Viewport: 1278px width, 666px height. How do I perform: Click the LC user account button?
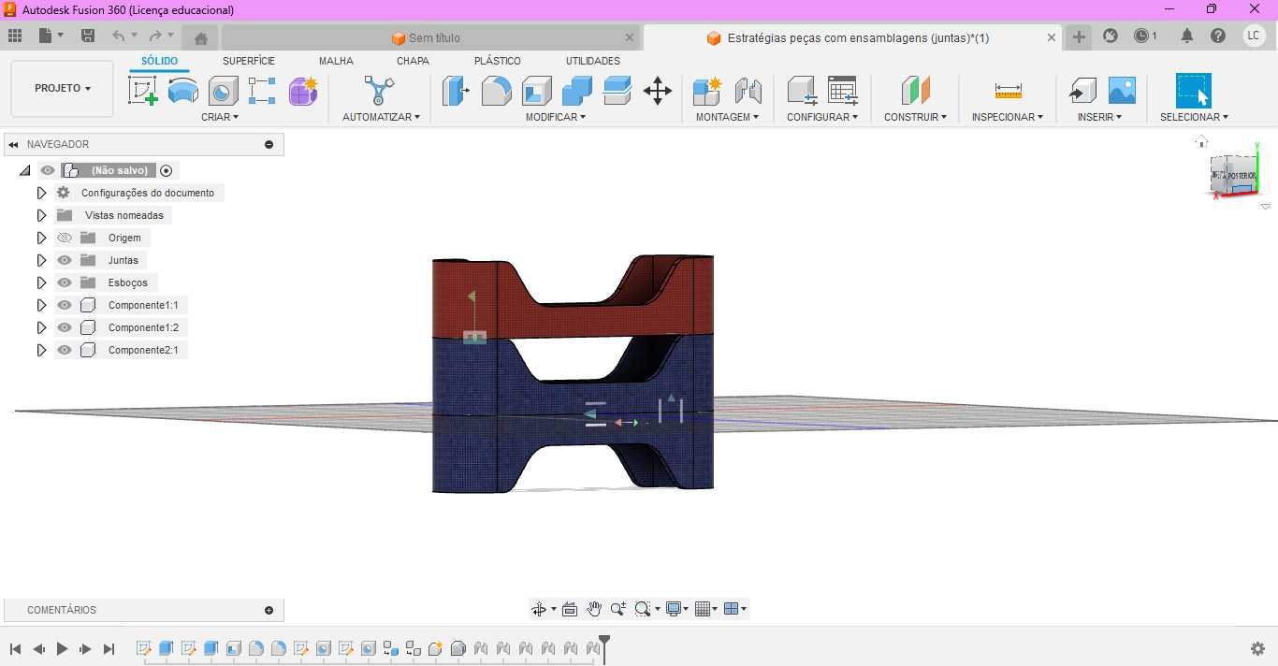coord(1254,36)
